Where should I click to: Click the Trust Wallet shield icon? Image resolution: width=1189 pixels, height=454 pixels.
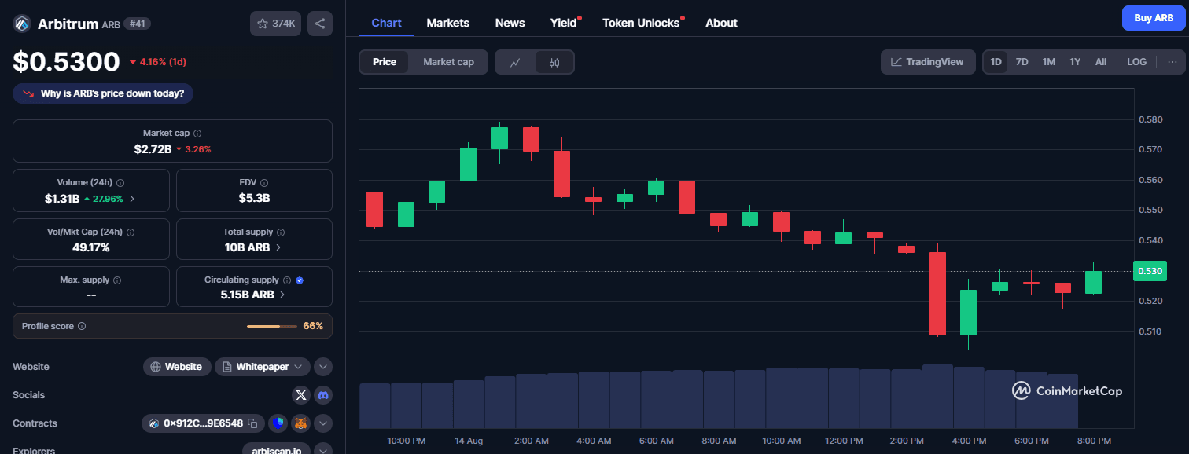[x=278, y=423]
